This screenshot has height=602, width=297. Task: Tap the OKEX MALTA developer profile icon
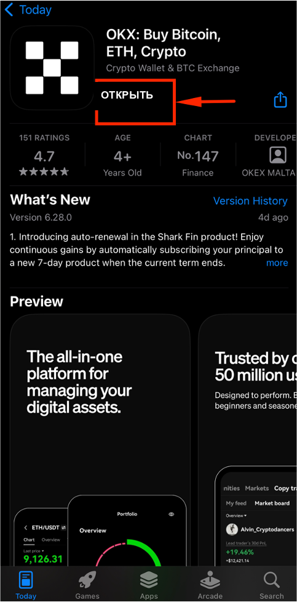coord(277,155)
